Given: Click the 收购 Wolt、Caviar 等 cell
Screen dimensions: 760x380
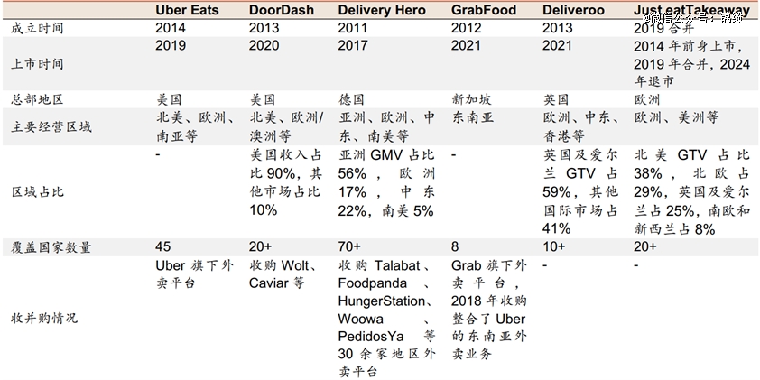Looking at the screenshot, I should tap(283, 273).
